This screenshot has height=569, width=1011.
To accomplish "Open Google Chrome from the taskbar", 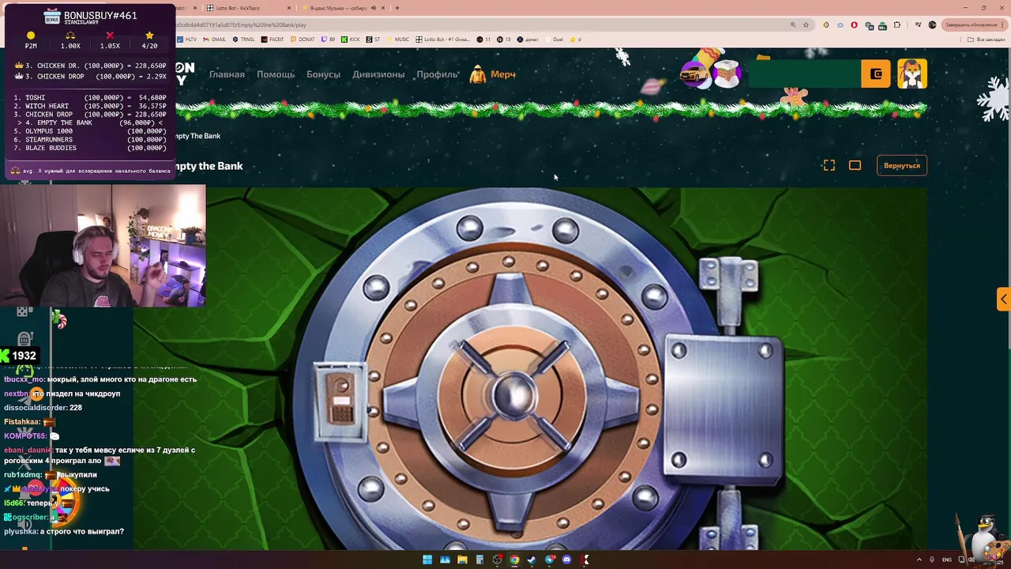I will 514,560.
